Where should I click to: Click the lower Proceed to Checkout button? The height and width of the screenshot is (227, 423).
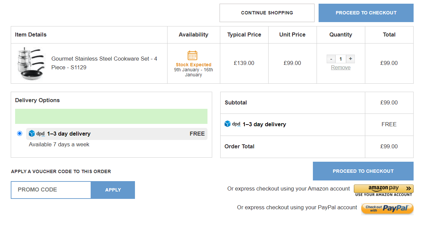363,171
